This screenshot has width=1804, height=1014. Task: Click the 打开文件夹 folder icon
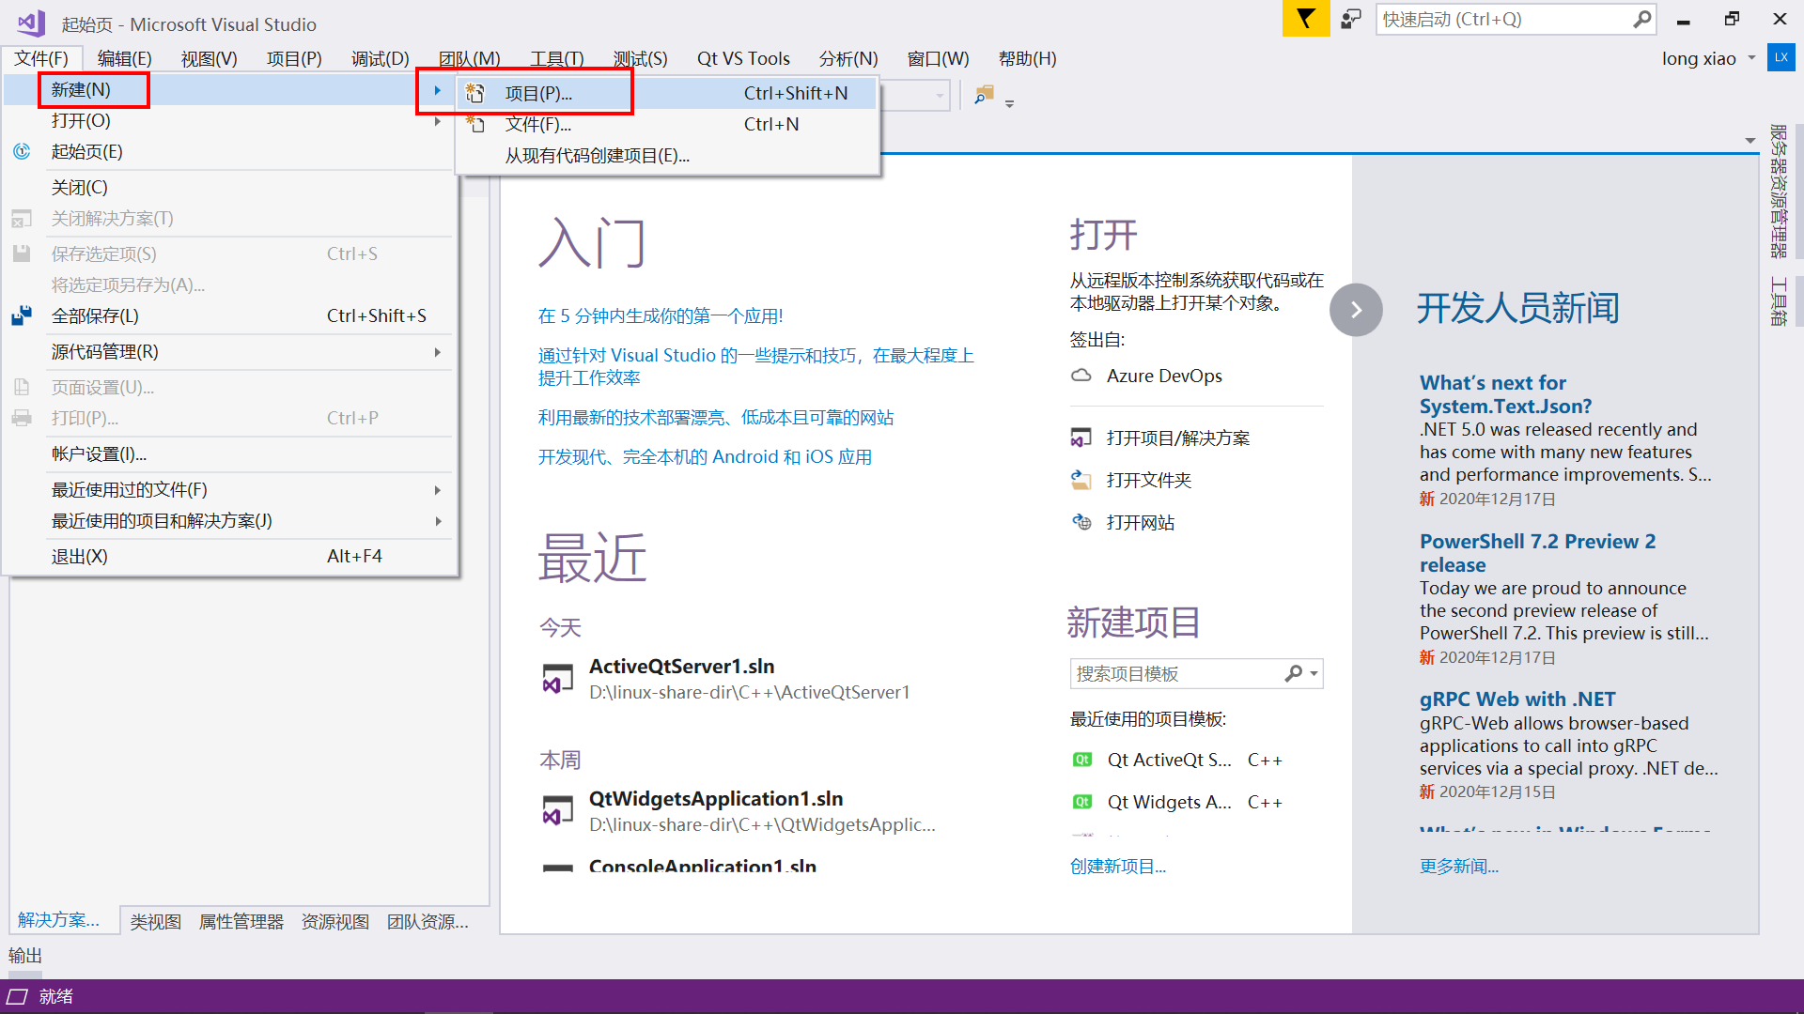1081,479
